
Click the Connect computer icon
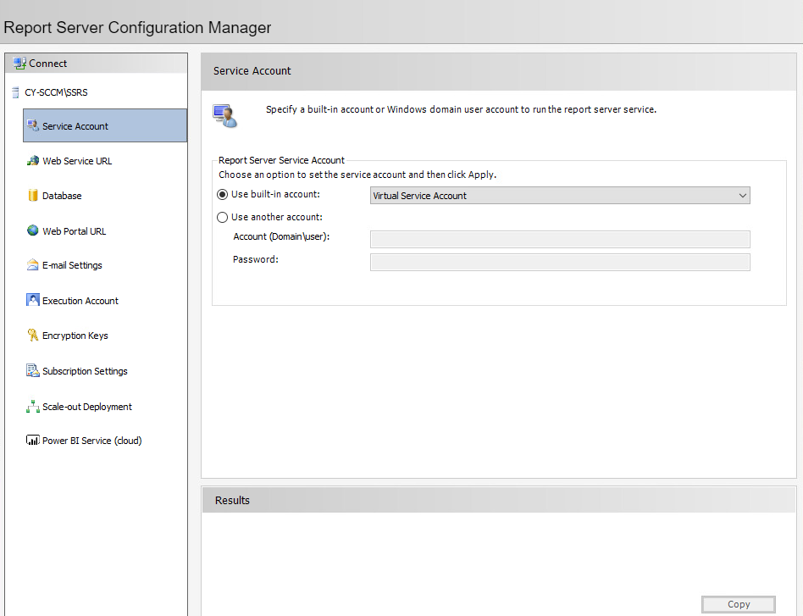point(19,63)
